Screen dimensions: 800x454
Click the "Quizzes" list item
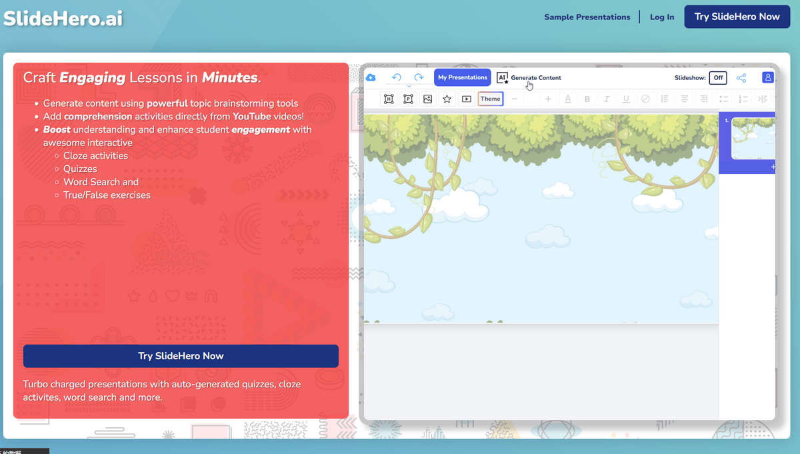point(80,169)
